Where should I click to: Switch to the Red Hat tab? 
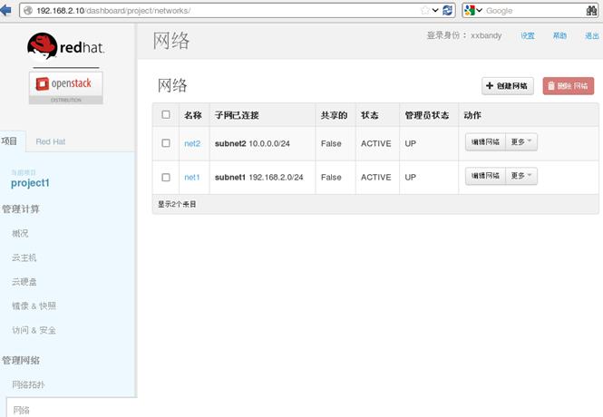(51, 142)
